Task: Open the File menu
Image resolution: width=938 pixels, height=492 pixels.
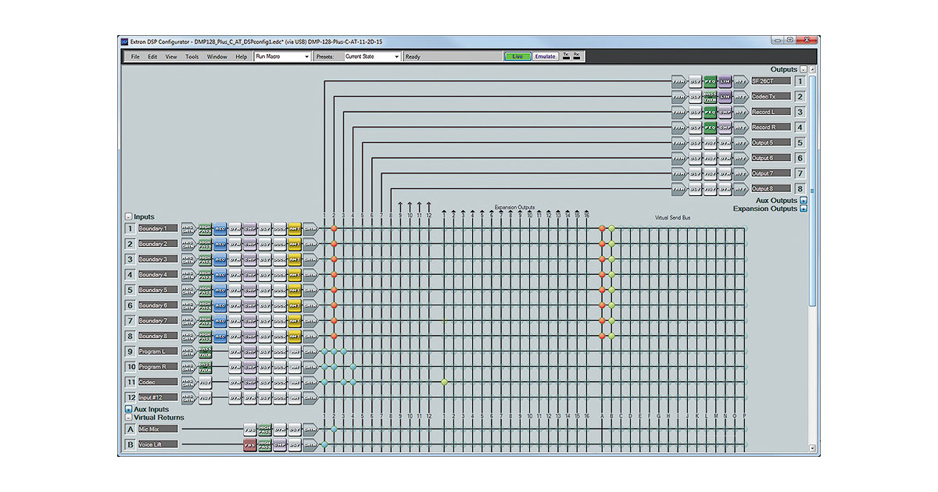Action: tap(135, 56)
